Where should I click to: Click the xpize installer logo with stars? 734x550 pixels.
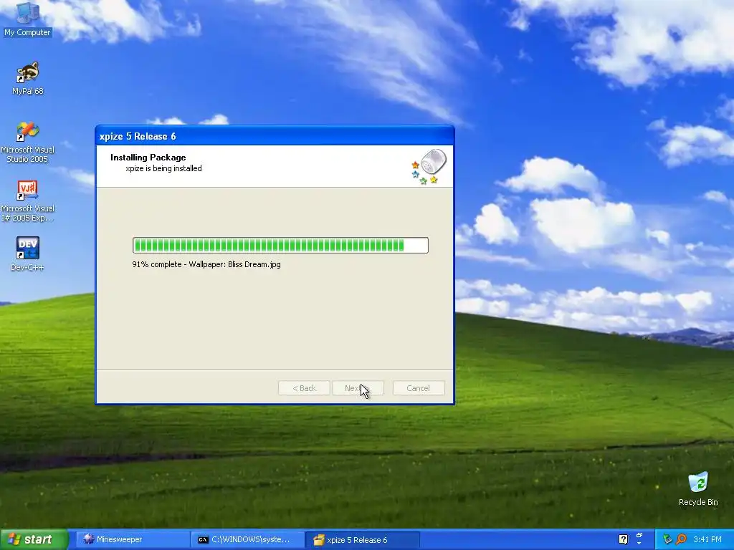coord(429,166)
